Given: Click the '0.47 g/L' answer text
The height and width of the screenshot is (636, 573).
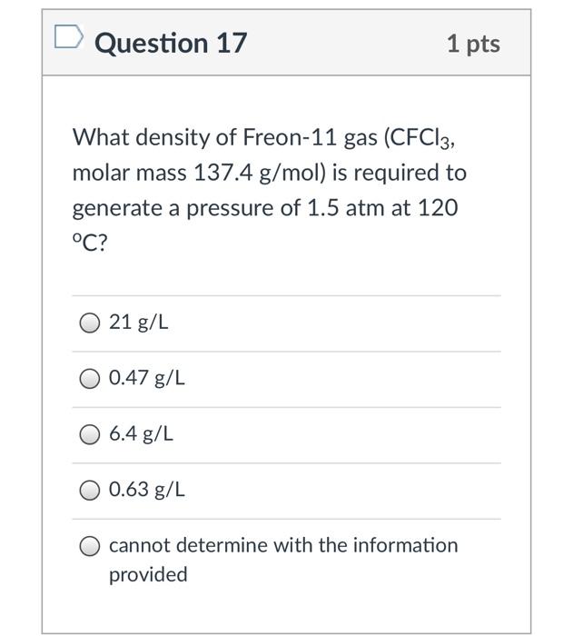Looking at the screenshot, I should point(147,378).
